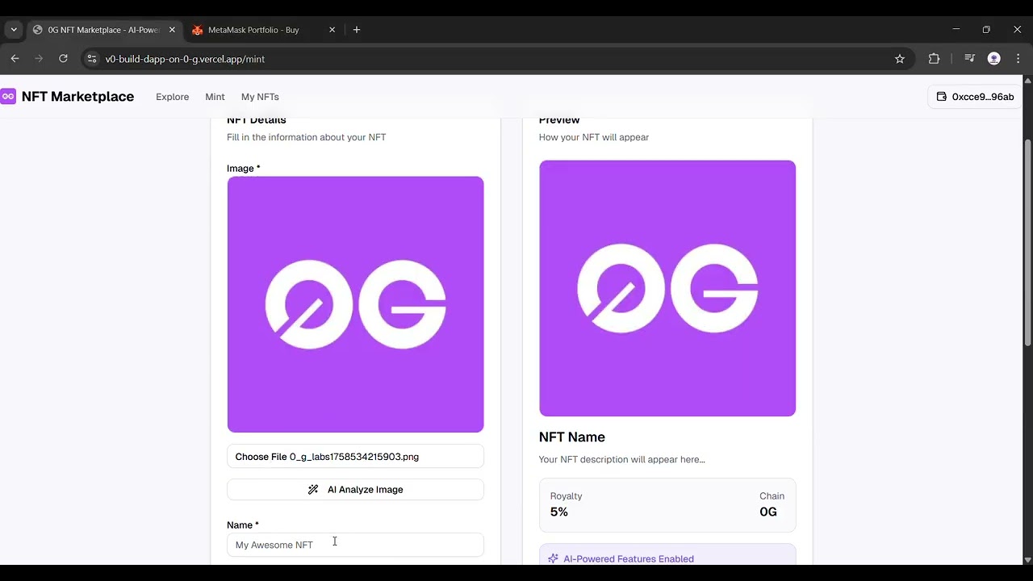Click the MetaMask fox favicon
The height and width of the screenshot is (581, 1033).
click(x=198, y=30)
